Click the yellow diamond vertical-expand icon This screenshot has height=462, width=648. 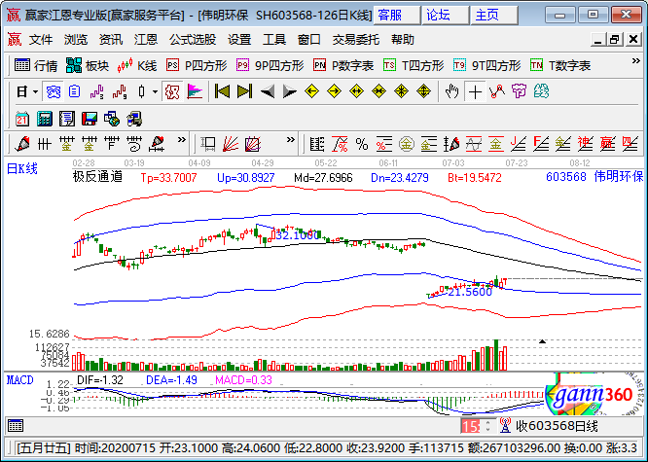[x=423, y=91]
